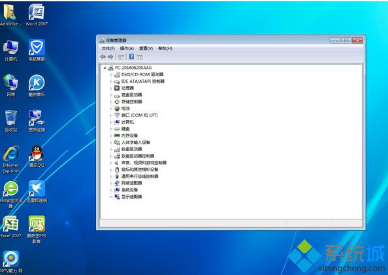Select the 计算机 desktop icon
This screenshot has height=275, width=388.
click(10, 50)
